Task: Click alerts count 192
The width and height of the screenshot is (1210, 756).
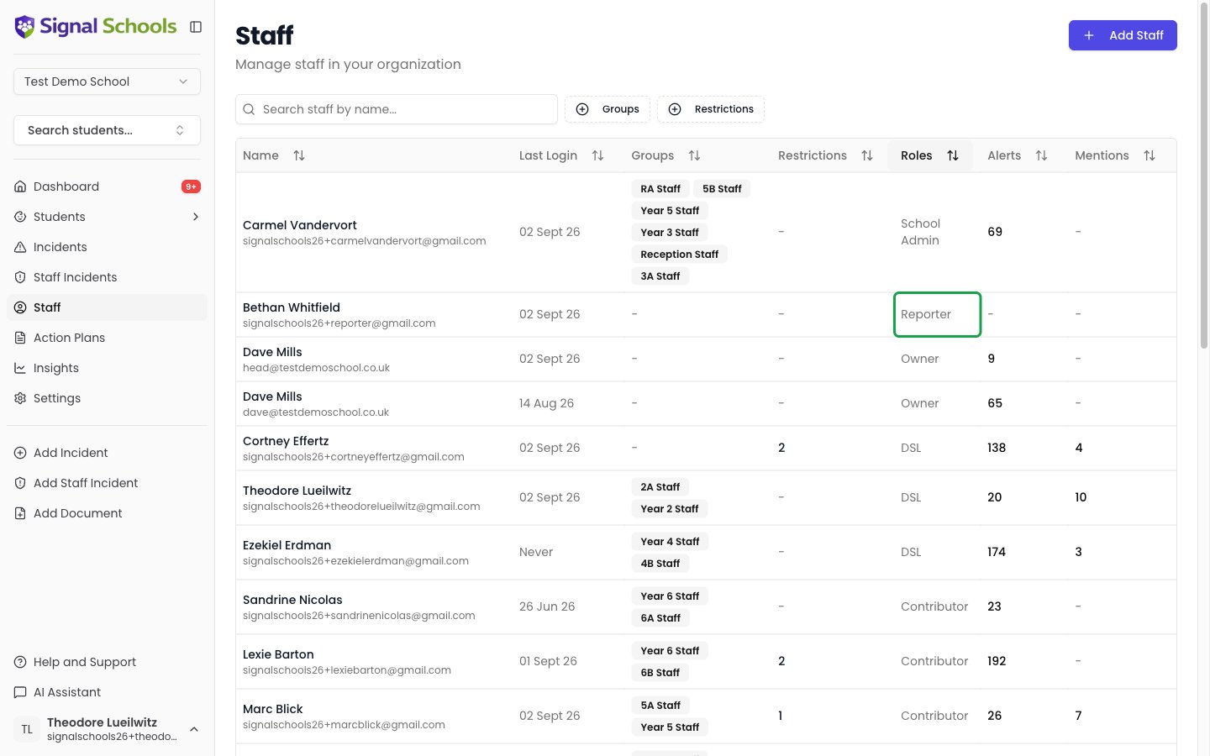Action: (997, 661)
